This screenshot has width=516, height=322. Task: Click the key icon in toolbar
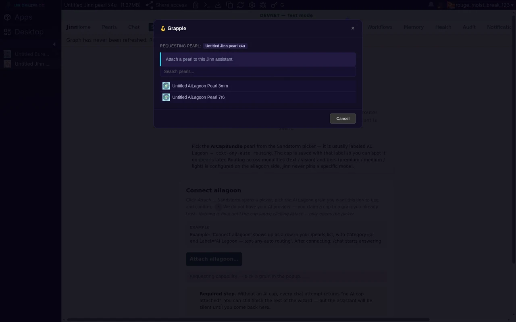point(274,5)
